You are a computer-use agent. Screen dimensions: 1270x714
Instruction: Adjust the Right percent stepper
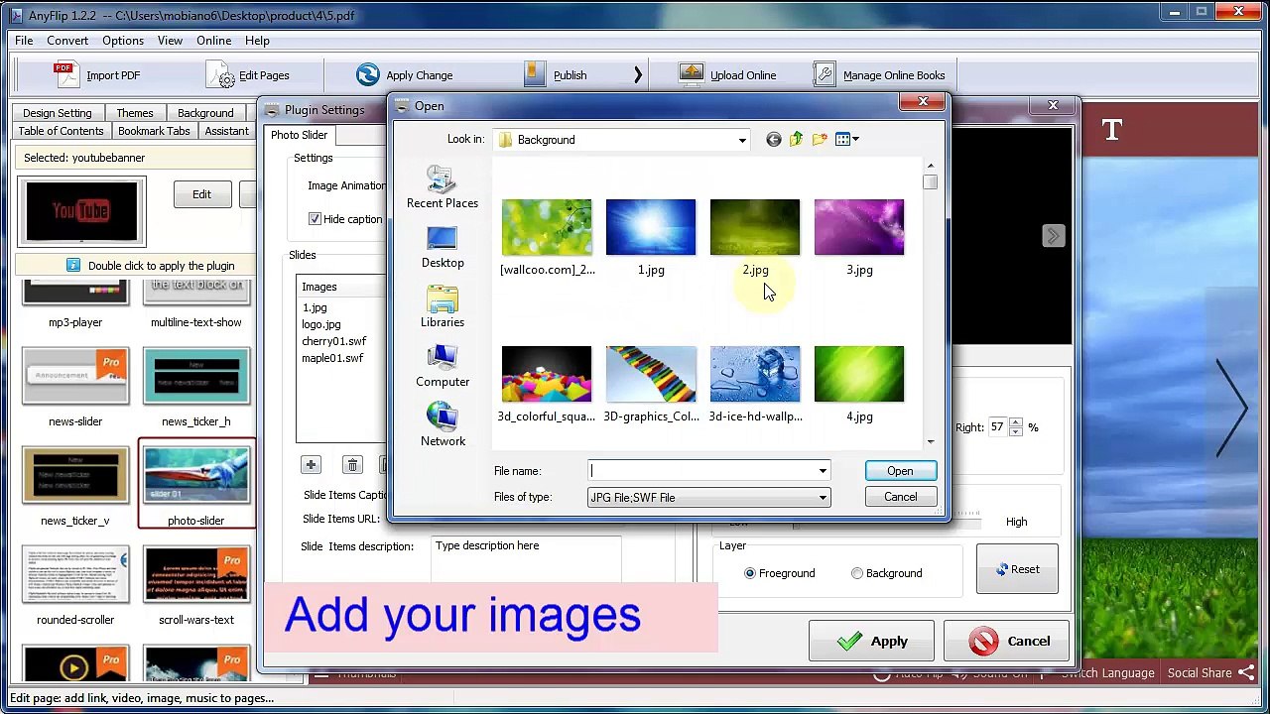(x=1015, y=427)
